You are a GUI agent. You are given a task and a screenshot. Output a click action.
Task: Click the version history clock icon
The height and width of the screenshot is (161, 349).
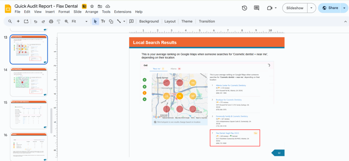pyautogui.click(x=244, y=8)
